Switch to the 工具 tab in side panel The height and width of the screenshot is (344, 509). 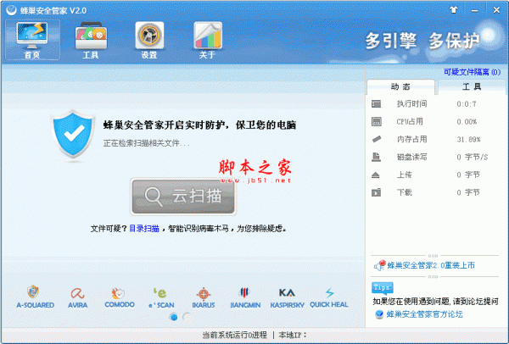pos(472,86)
